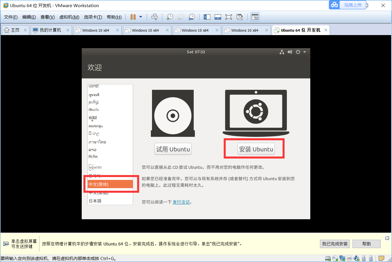Toggle the console view toolbar icon

[255, 17]
